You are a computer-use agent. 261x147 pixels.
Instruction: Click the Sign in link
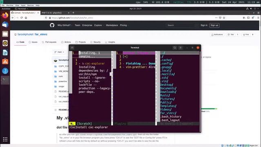(204, 25)
